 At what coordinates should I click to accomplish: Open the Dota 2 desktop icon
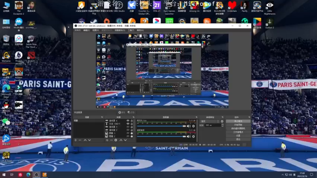click(31, 57)
